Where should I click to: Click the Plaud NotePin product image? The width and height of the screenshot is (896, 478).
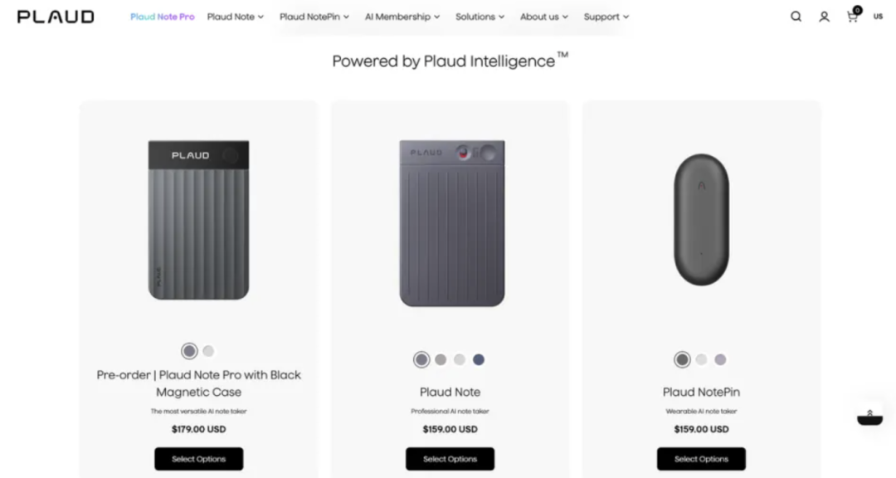tap(701, 218)
